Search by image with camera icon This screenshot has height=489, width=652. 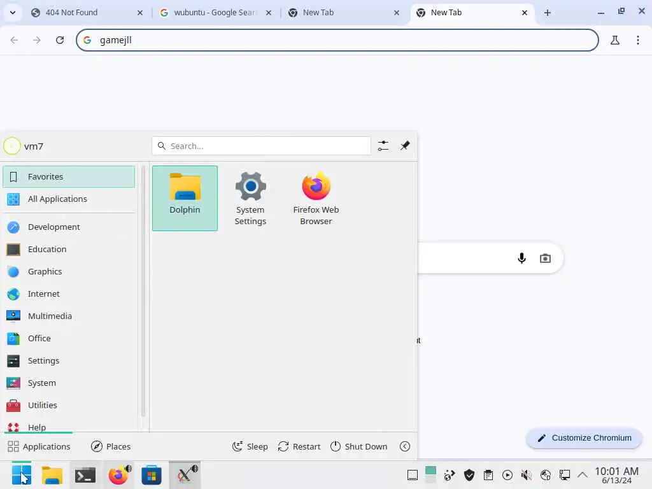click(545, 259)
